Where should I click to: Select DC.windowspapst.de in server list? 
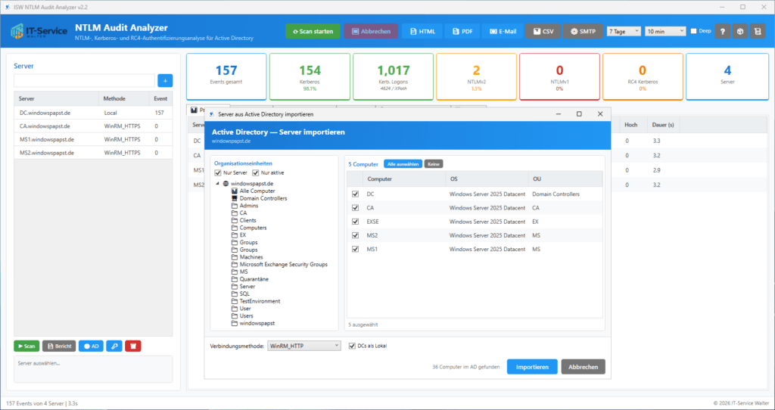[93, 113]
